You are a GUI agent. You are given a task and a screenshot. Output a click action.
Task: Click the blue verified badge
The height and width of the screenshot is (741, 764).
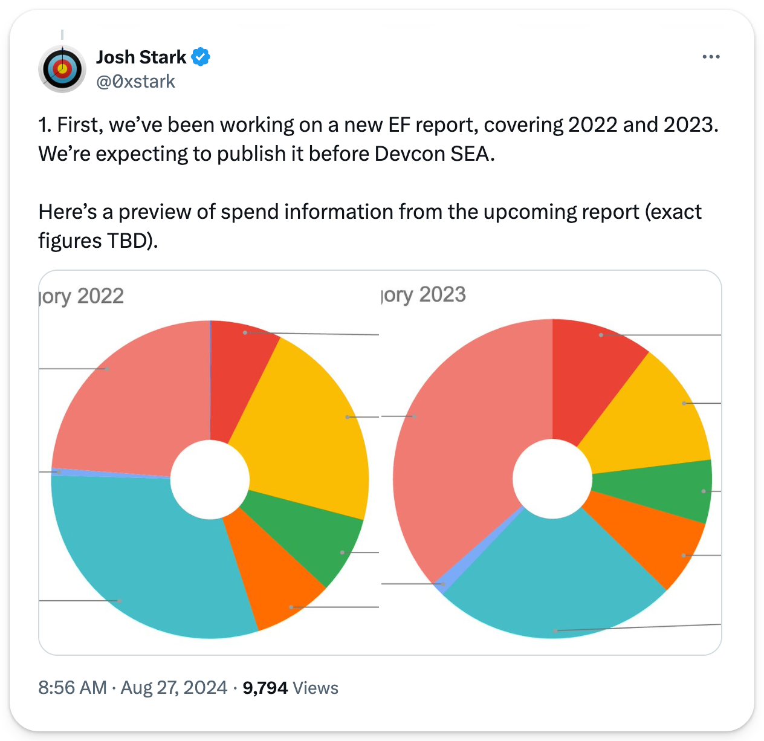click(201, 57)
